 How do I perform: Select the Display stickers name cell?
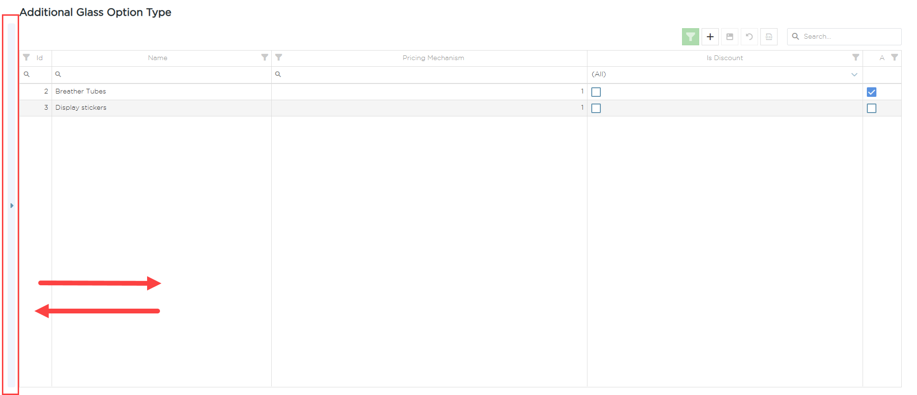coord(161,108)
